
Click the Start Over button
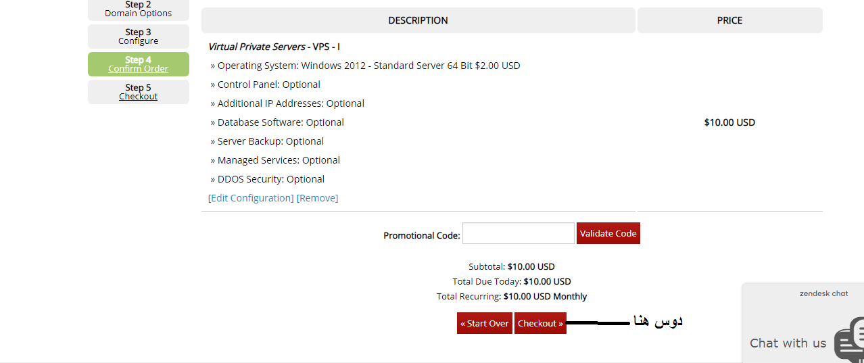pyautogui.click(x=484, y=323)
